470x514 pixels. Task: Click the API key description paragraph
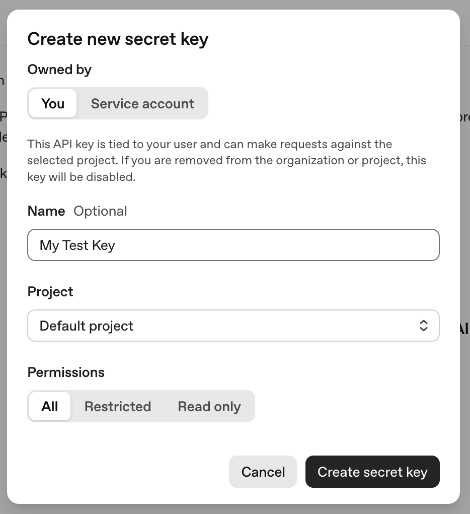point(226,161)
